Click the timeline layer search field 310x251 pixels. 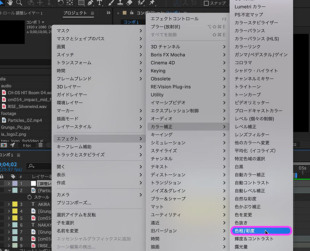39,166
